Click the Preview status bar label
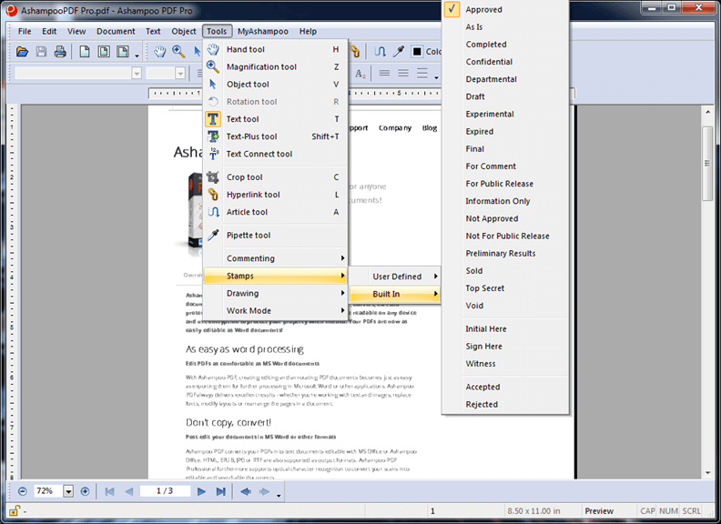 [x=599, y=510]
